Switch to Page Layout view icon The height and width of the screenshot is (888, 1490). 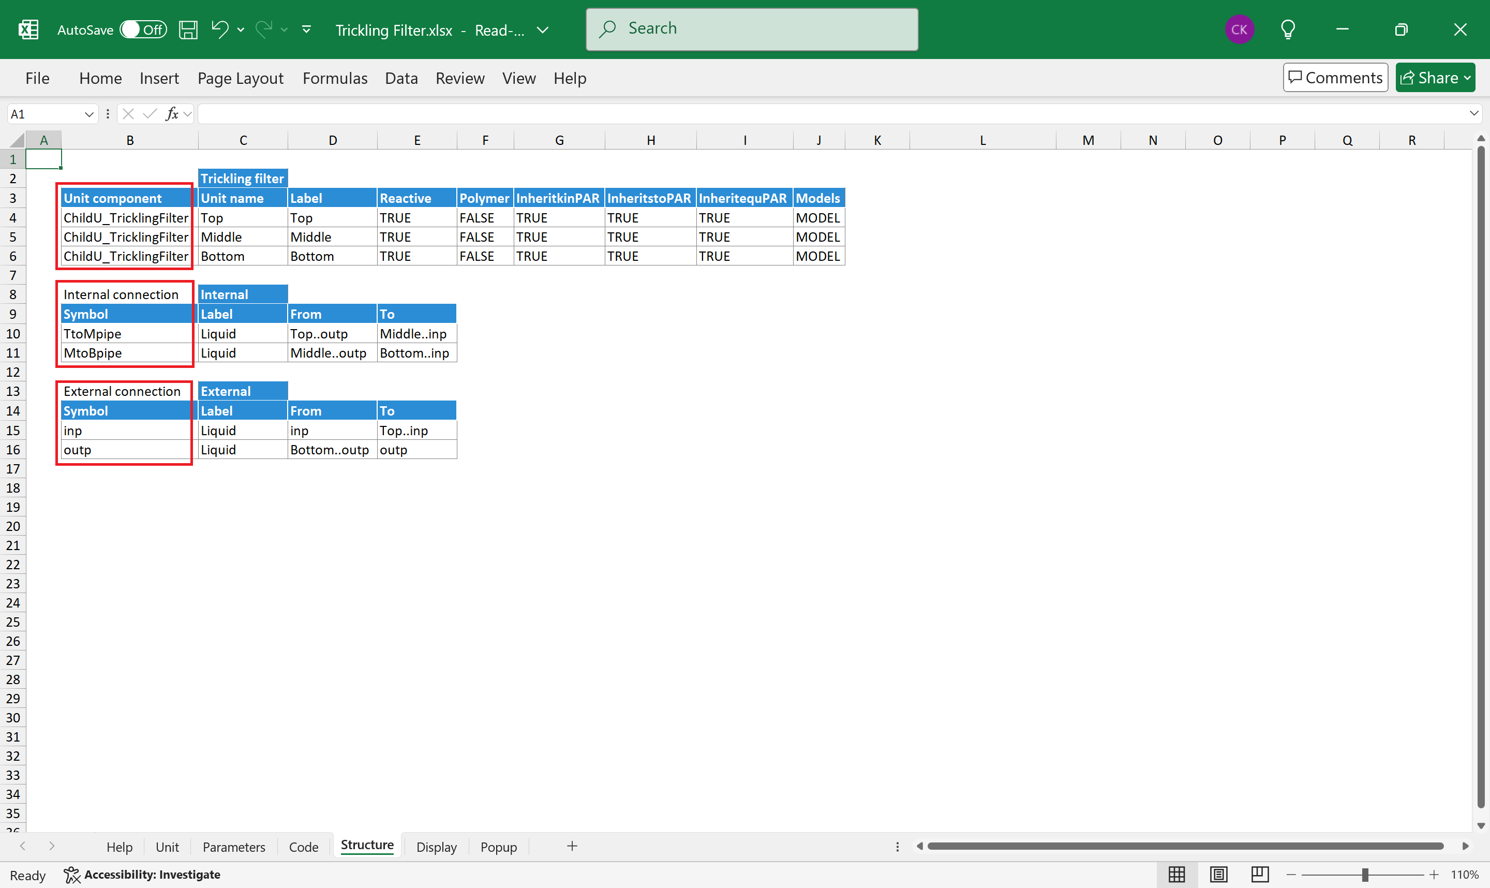(x=1218, y=875)
